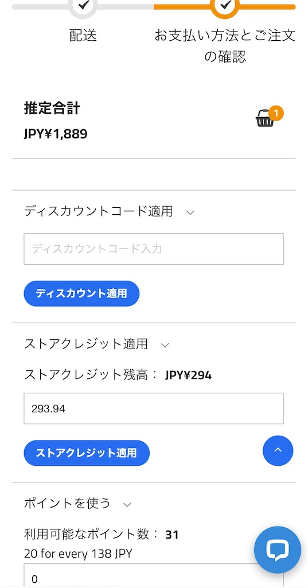Viewport: 308px width, 588px height.
Task: Go to the 配送 step label
Action: tap(83, 36)
